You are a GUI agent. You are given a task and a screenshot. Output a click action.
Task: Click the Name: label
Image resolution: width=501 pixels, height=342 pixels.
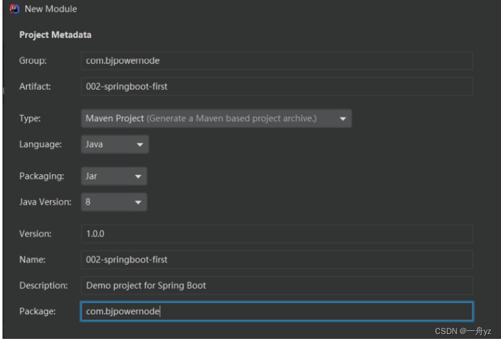coord(32,260)
